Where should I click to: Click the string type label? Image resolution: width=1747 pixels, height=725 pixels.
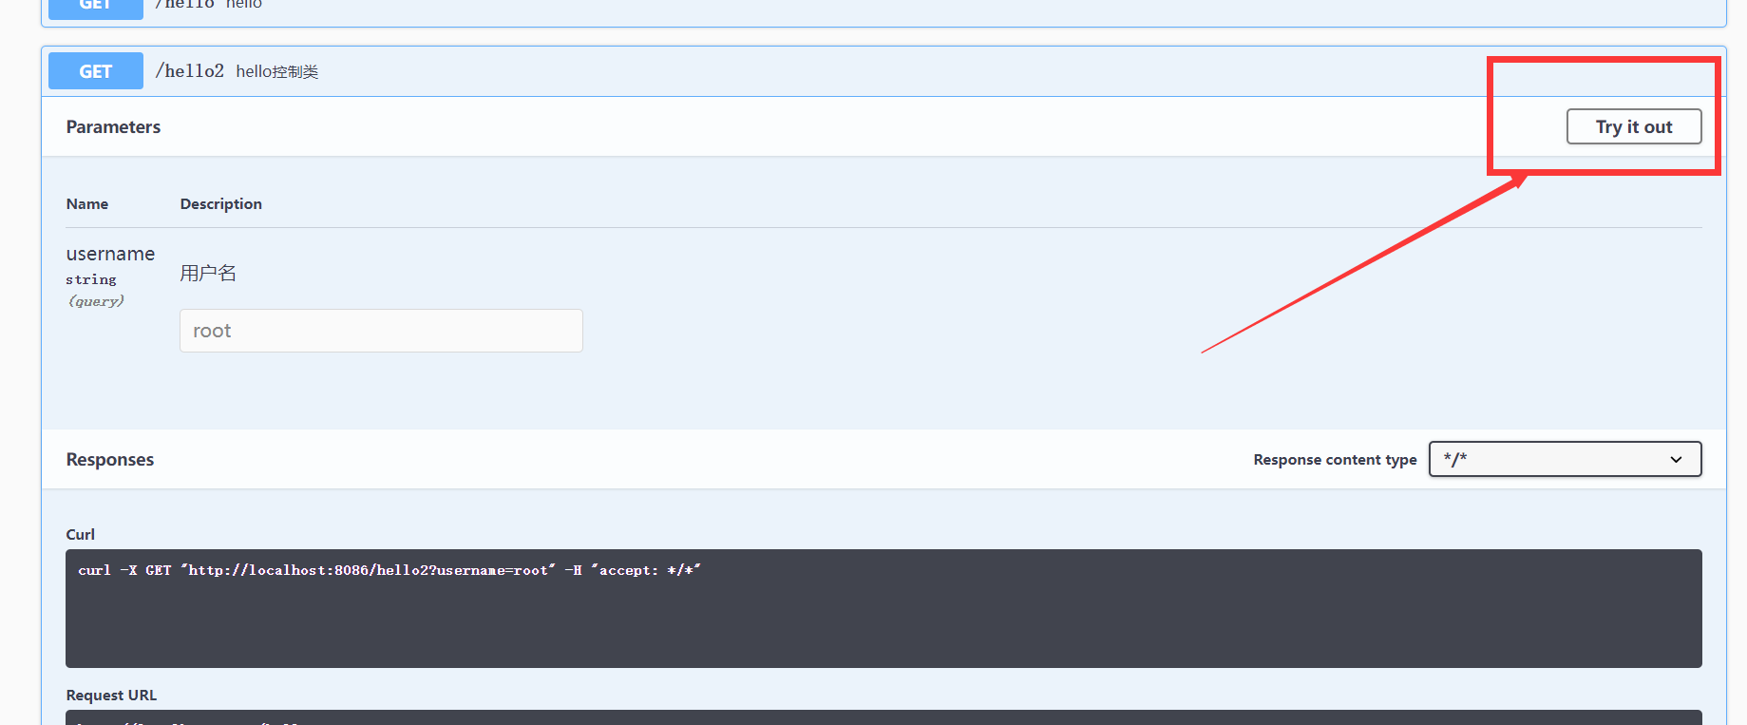(x=91, y=279)
